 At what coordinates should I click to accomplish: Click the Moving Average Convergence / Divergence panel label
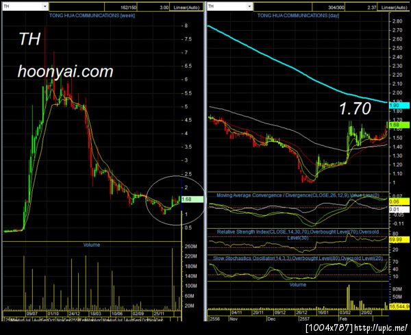tap(298, 195)
